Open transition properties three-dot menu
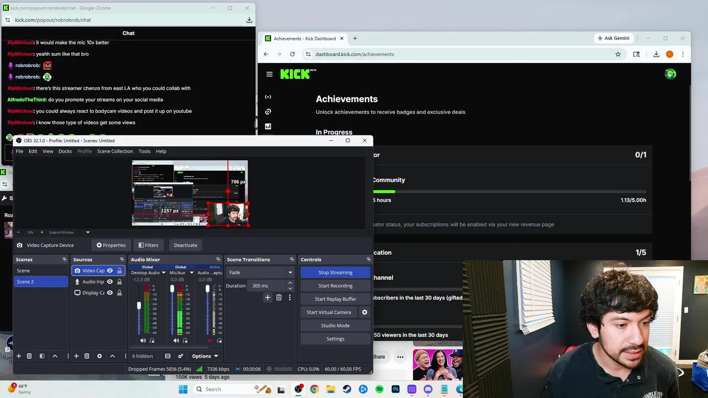The image size is (708, 398). (x=289, y=297)
